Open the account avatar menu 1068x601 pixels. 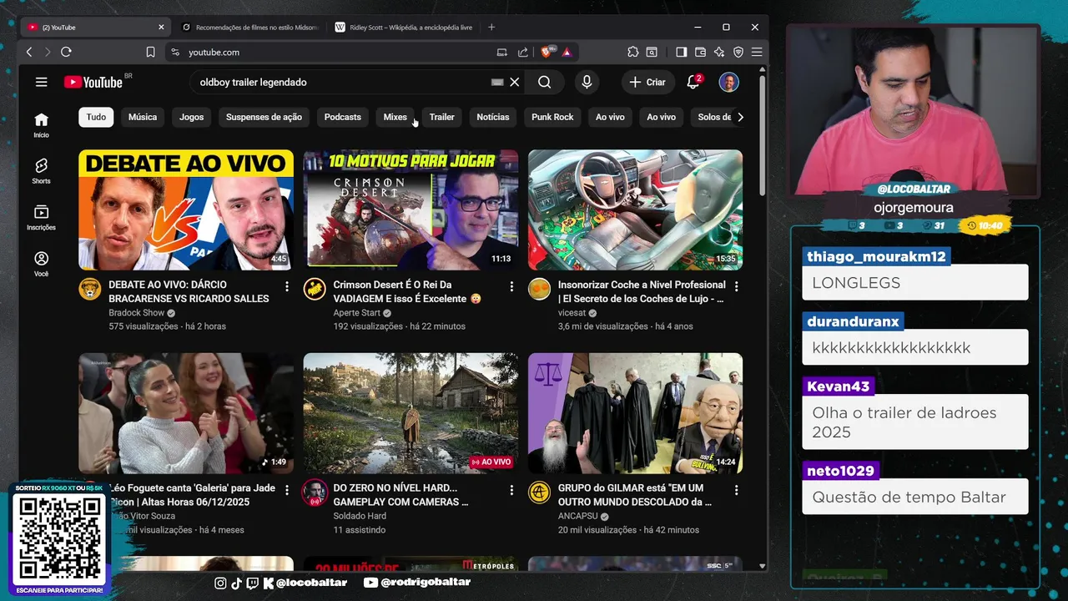(x=728, y=82)
